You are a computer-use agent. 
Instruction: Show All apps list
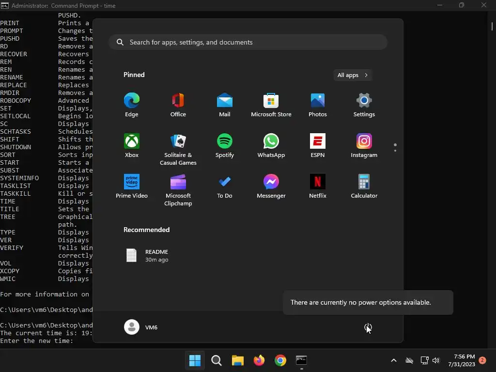(x=353, y=75)
